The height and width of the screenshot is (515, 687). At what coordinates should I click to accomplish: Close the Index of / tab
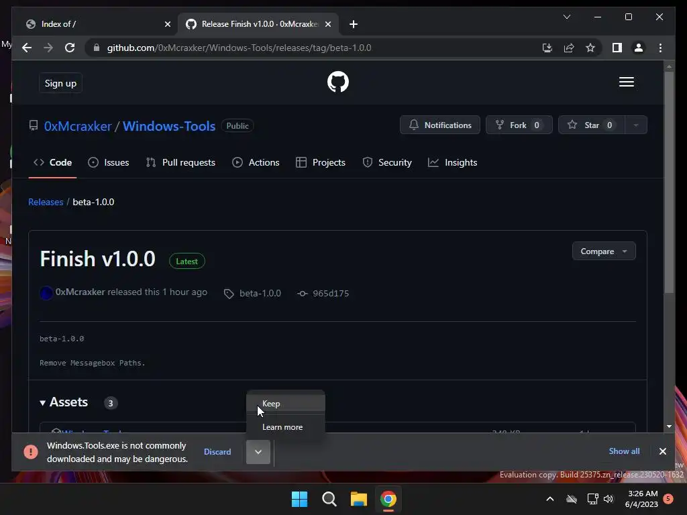(167, 24)
